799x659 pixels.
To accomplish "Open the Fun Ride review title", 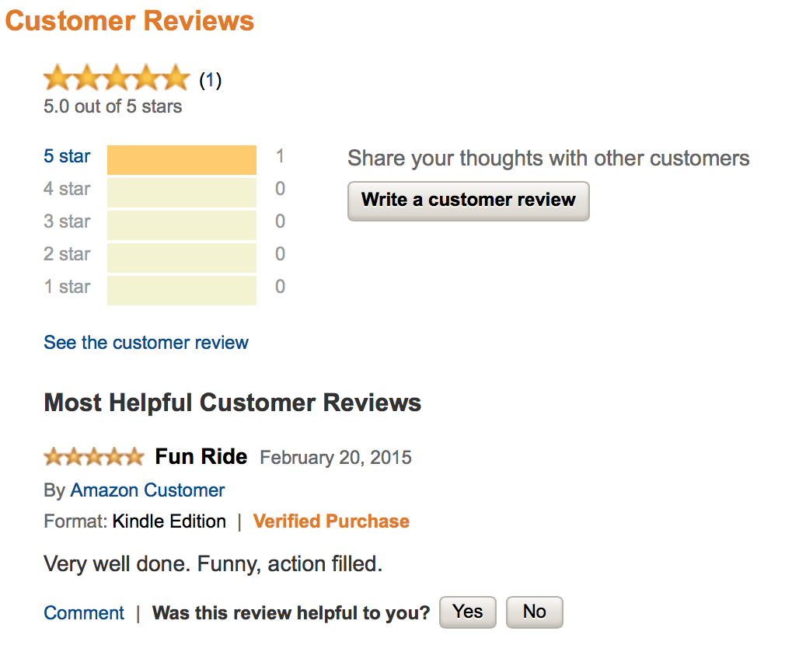I will tap(201, 457).
